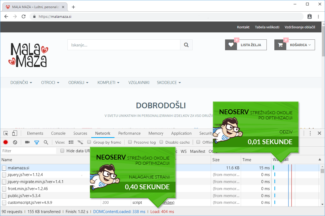Expand the DOJENČKI menu dropdown
The image size is (325, 216).
(21, 82)
